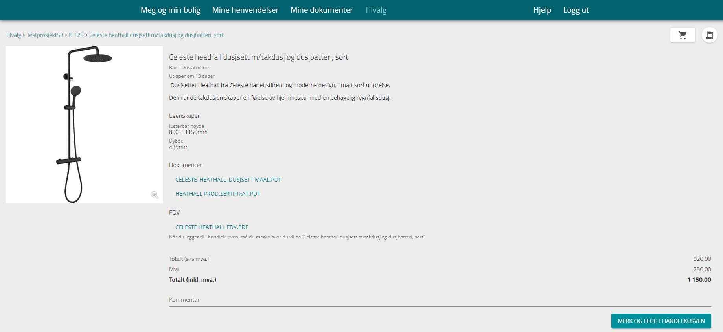Go to Mine henvendelser
This screenshot has height=332, width=723.
245,10
